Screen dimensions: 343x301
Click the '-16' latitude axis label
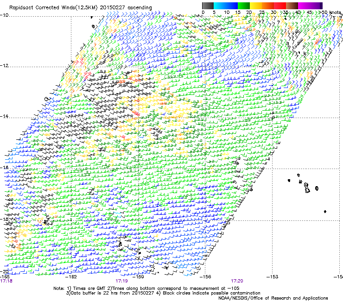[4, 168]
